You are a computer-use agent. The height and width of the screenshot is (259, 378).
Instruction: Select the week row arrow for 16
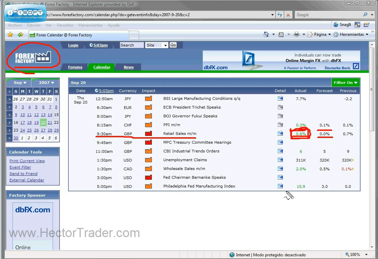9,122
